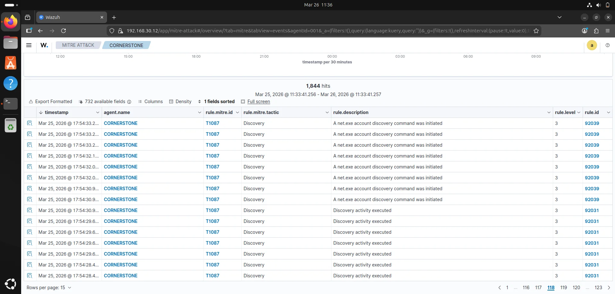
Task: Reload the page in Firefox
Action: 63,31
